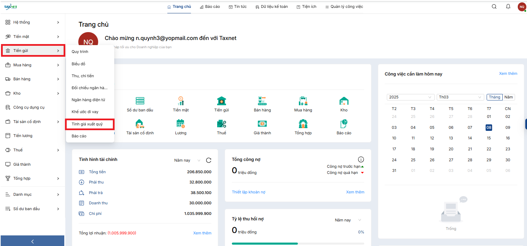Open the Giá thành shortcut icon
The image size is (527, 246).
click(262, 124)
